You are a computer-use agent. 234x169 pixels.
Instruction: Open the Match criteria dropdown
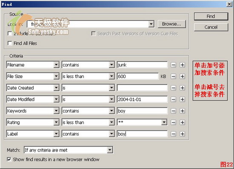(x=110, y=150)
